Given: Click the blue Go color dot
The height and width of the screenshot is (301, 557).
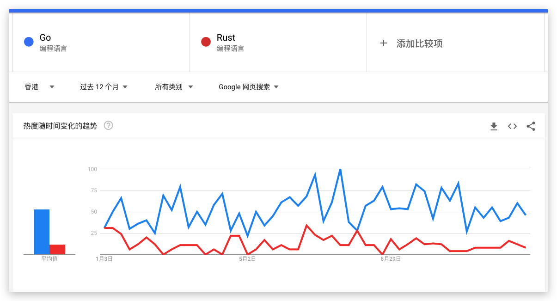Looking at the screenshot, I should (x=29, y=42).
